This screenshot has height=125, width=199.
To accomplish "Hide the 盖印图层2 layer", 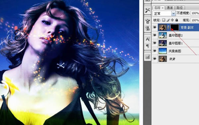I will [155, 35].
